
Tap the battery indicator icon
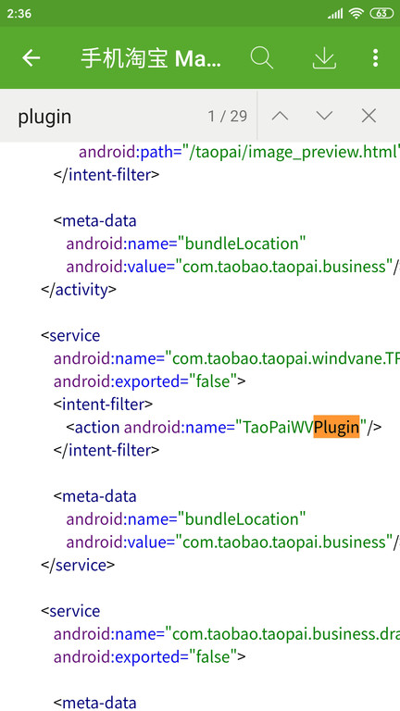[x=381, y=14]
